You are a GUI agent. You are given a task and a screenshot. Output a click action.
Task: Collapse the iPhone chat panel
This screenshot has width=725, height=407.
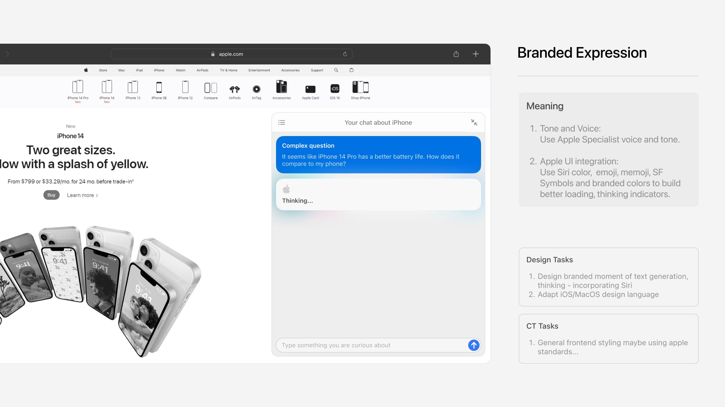474,122
